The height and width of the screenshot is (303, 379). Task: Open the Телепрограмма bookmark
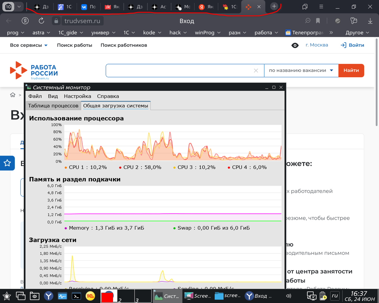304,33
